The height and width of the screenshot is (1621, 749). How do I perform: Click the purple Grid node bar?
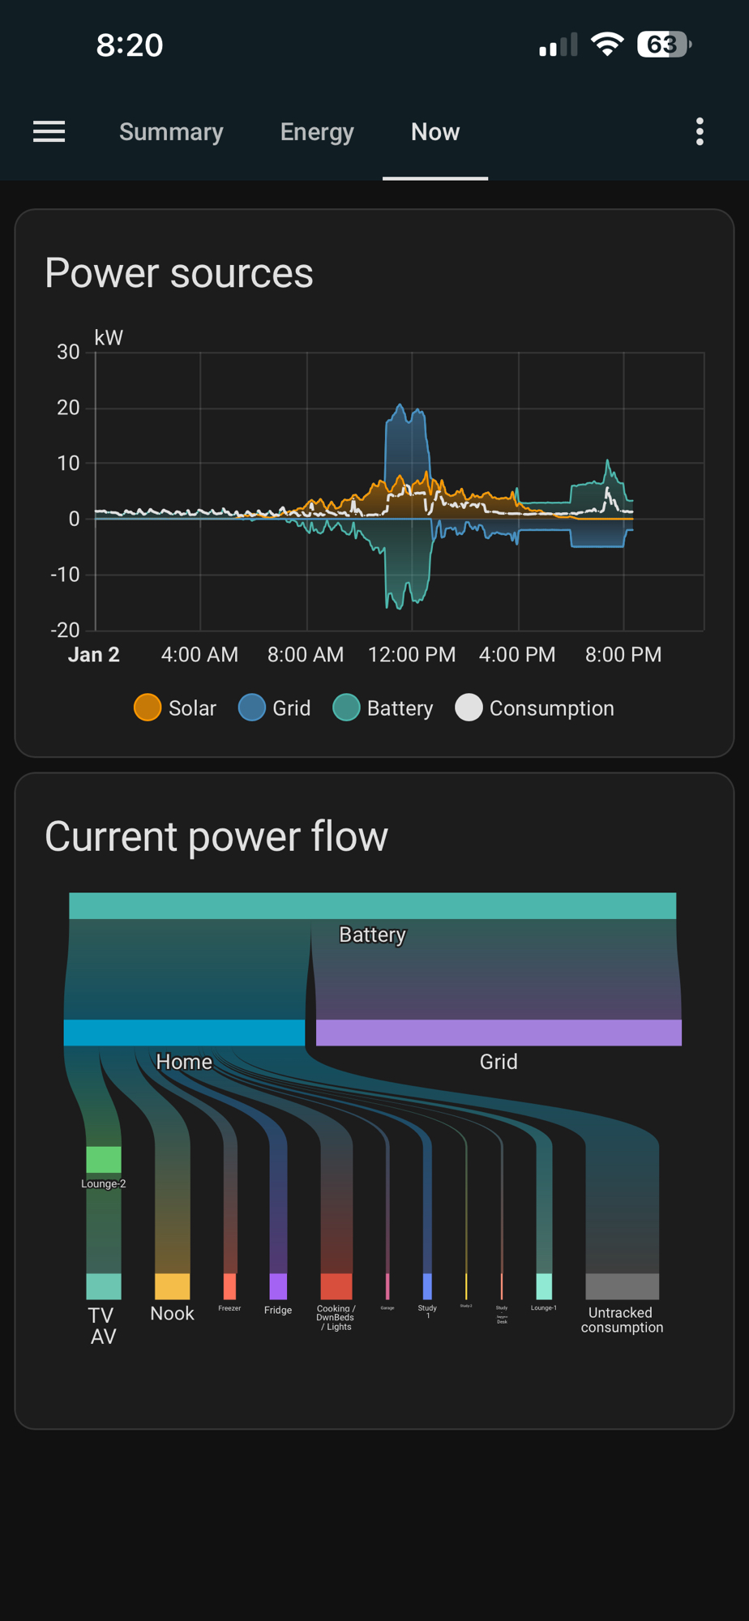point(499,1033)
